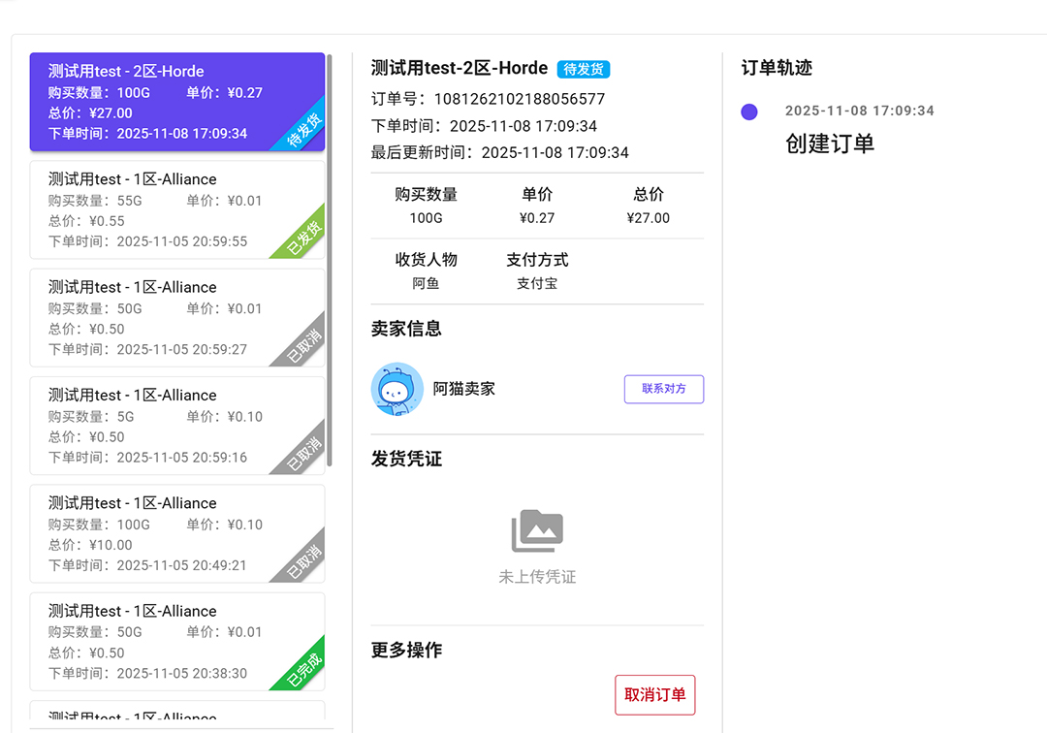The height and width of the screenshot is (733, 1047).
Task: Click the empty proof image placeholder icon
Action: [x=537, y=530]
